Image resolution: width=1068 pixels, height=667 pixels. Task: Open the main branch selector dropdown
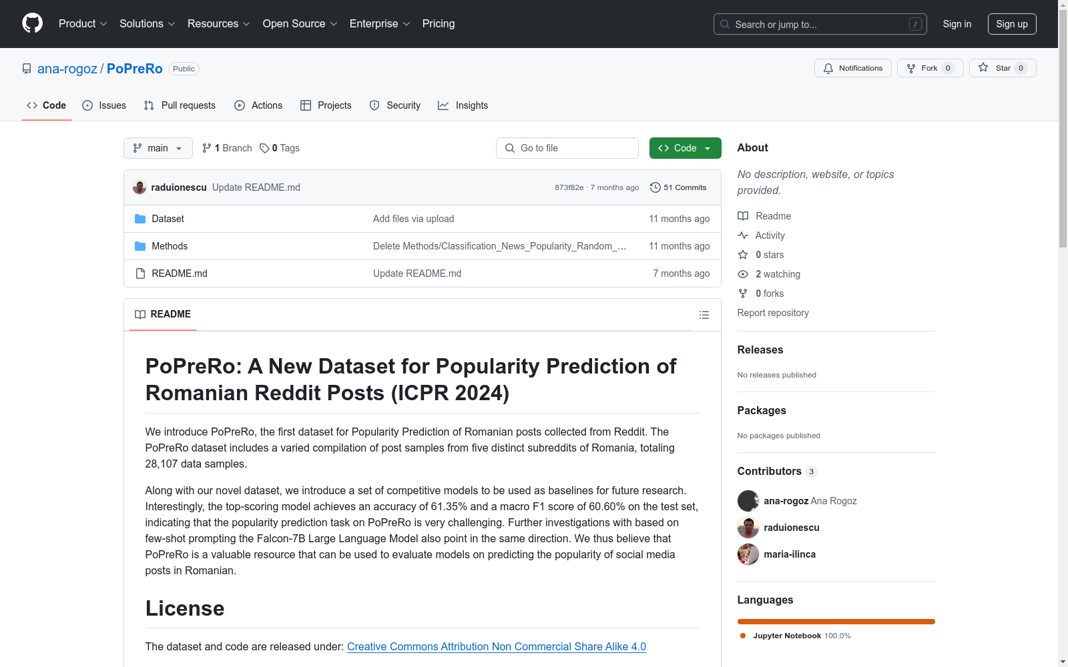pos(158,148)
